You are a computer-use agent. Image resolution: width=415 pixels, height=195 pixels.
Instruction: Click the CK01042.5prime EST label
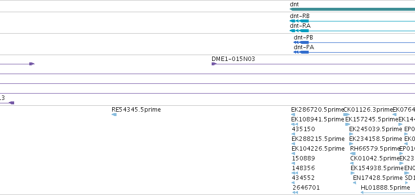pyautogui.click(x=375, y=158)
